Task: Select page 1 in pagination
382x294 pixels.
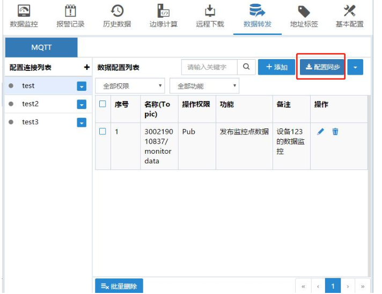Action: point(333,286)
